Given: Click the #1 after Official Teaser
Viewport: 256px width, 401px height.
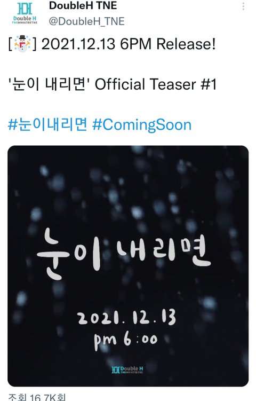Looking at the screenshot, I should click(x=209, y=84).
